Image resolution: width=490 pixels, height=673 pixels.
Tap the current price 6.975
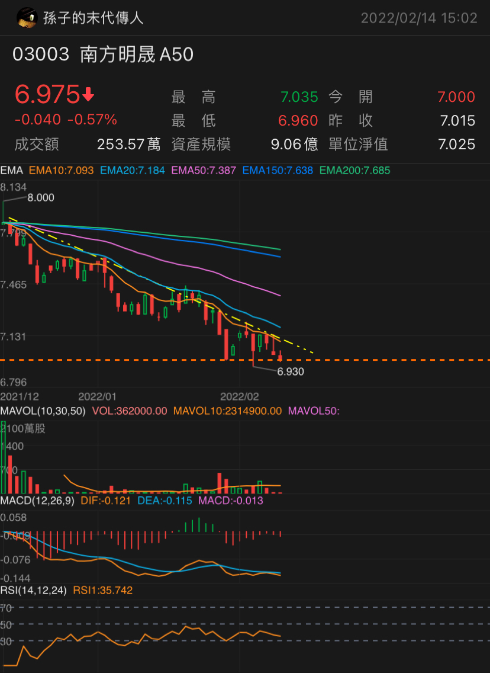tap(47, 94)
